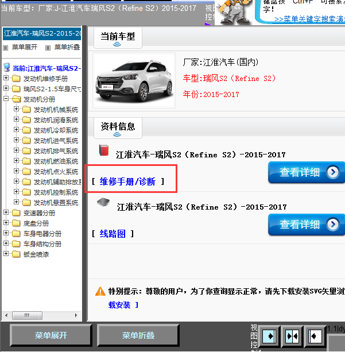Viewport: 345px width, 352px height.
Task: Click the mechanic mascot image
Action: coord(235,13)
